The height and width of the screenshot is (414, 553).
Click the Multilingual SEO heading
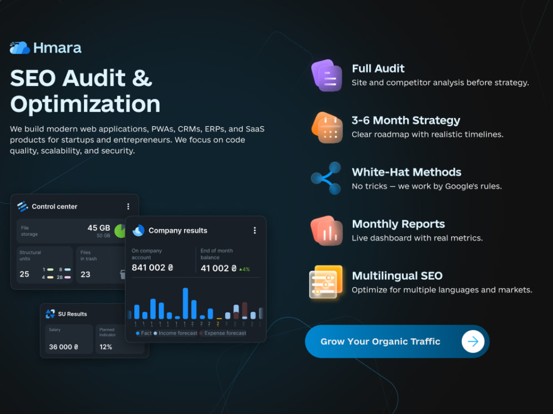point(397,275)
